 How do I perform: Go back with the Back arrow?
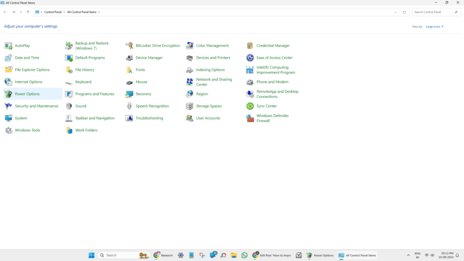pyautogui.click(x=5, y=12)
